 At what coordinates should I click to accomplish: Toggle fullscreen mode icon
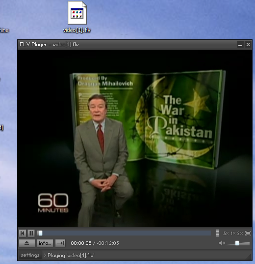pyautogui.click(x=248, y=233)
